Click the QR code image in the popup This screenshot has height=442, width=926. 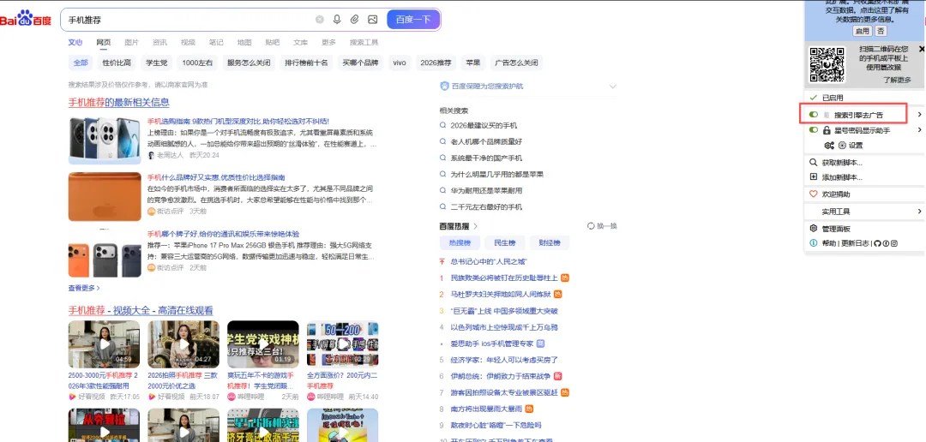827,65
